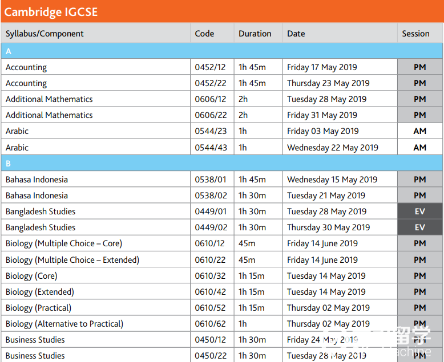Select code 0538/01
Viewport: 444px width, 362px height.
tap(211, 180)
